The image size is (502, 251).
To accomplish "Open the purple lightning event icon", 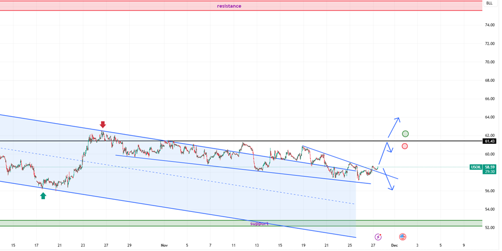I will coord(378,237).
